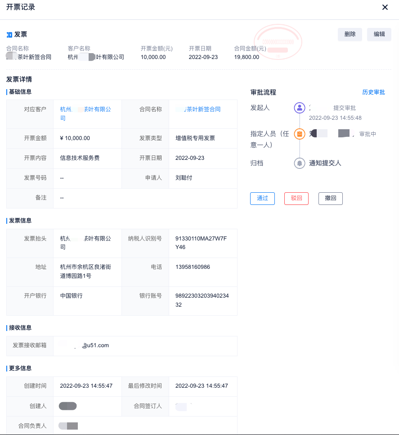
Task: Click the 通知提交人 archive step text
Action: [x=325, y=163]
